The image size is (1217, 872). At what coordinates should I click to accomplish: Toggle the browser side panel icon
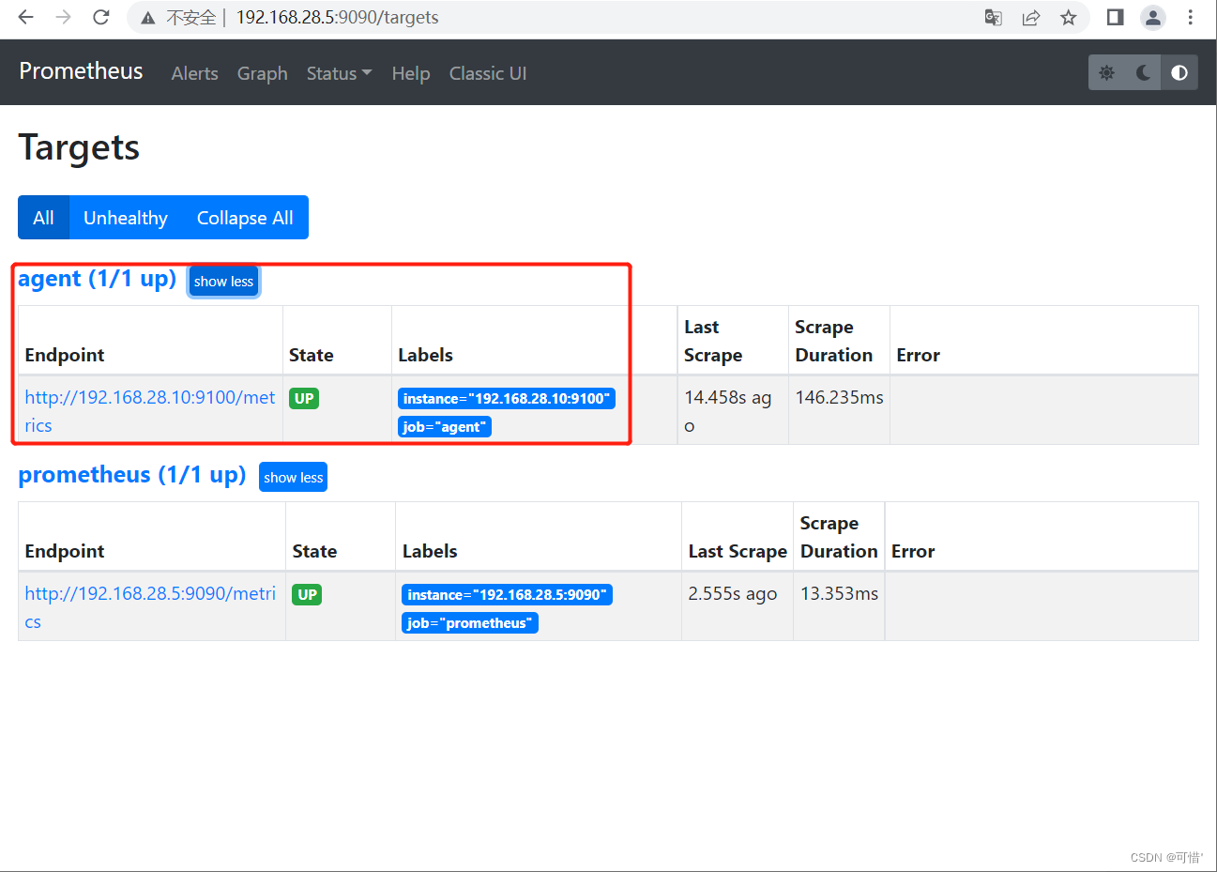coord(1116,17)
